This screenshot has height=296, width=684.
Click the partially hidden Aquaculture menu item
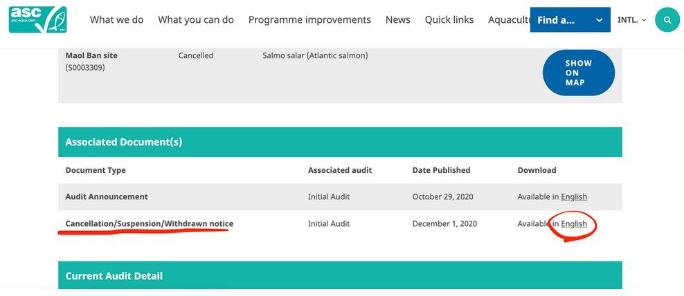(508, 20)
